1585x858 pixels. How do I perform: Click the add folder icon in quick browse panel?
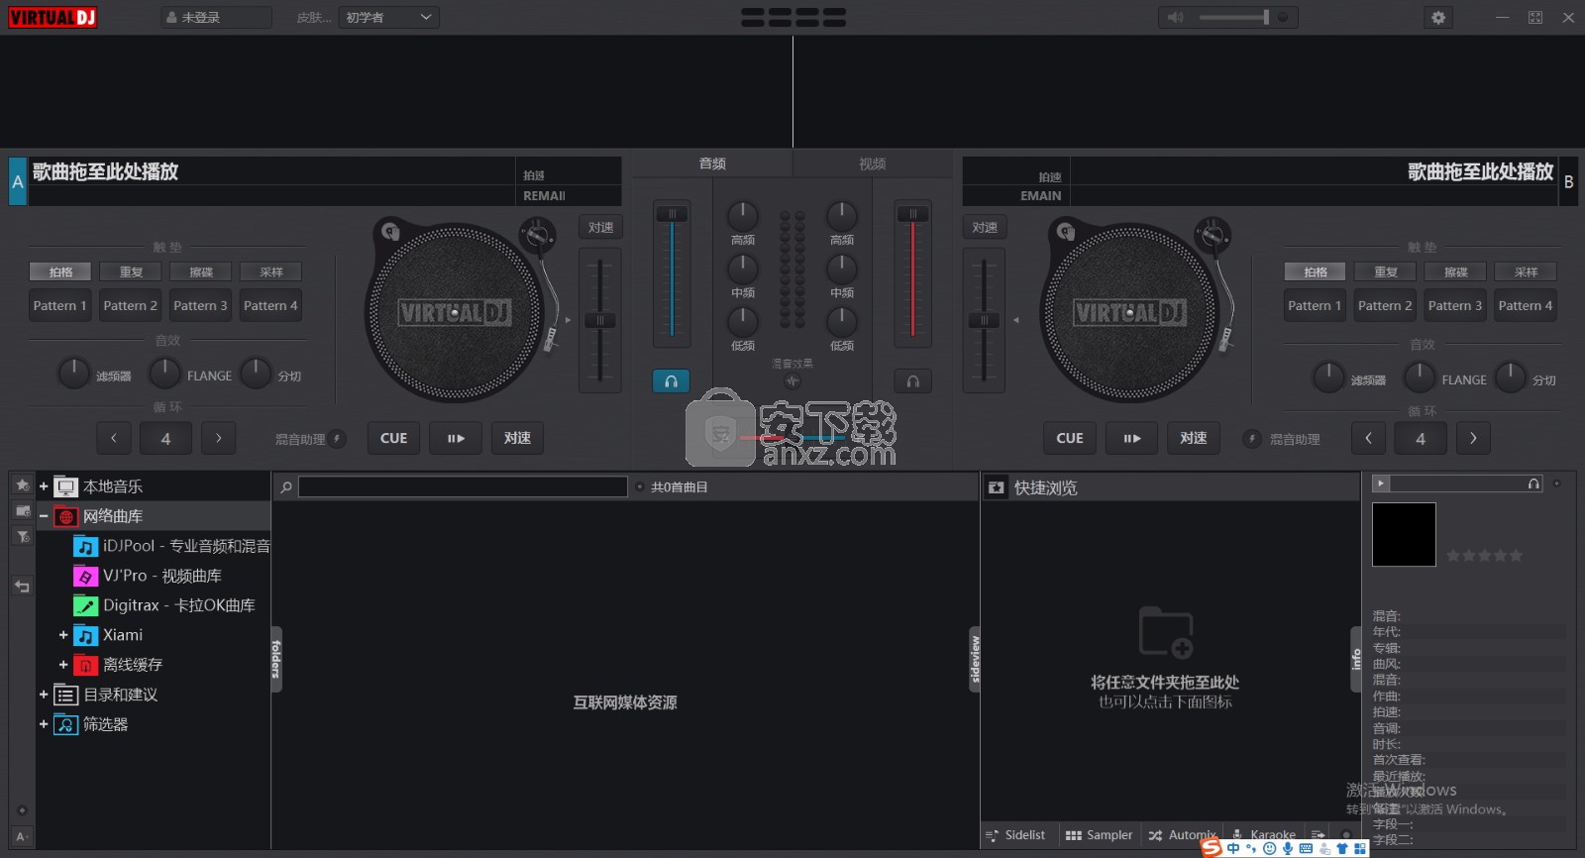click(x=1165, y=632)
